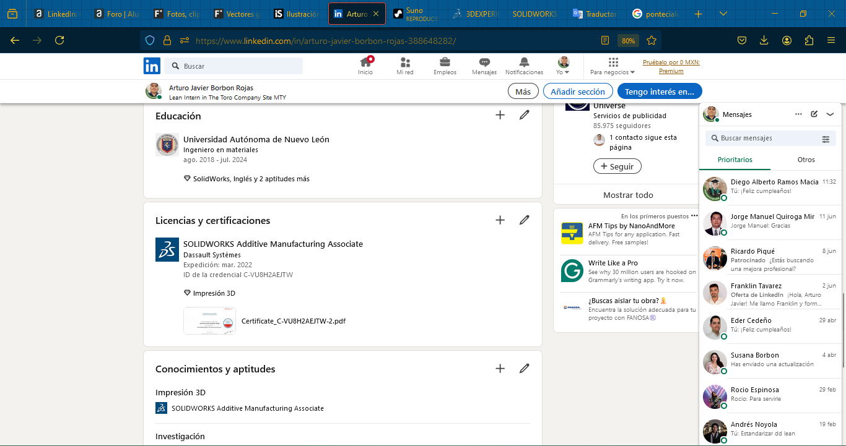Screen dimensions: 846x446
Task: Open the browser extensions puzzle icon
Action: (809, 40)
